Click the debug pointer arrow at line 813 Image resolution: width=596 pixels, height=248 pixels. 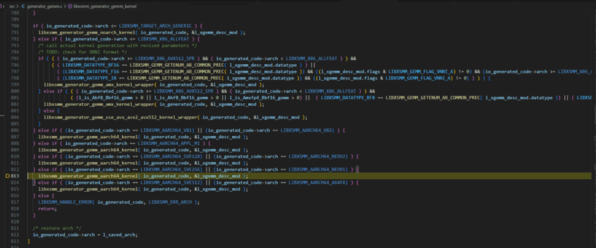click(x=7, y=176)
